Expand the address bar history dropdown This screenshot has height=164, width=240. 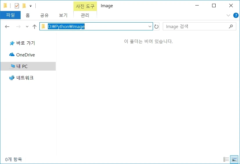click(x=150, y=27)
